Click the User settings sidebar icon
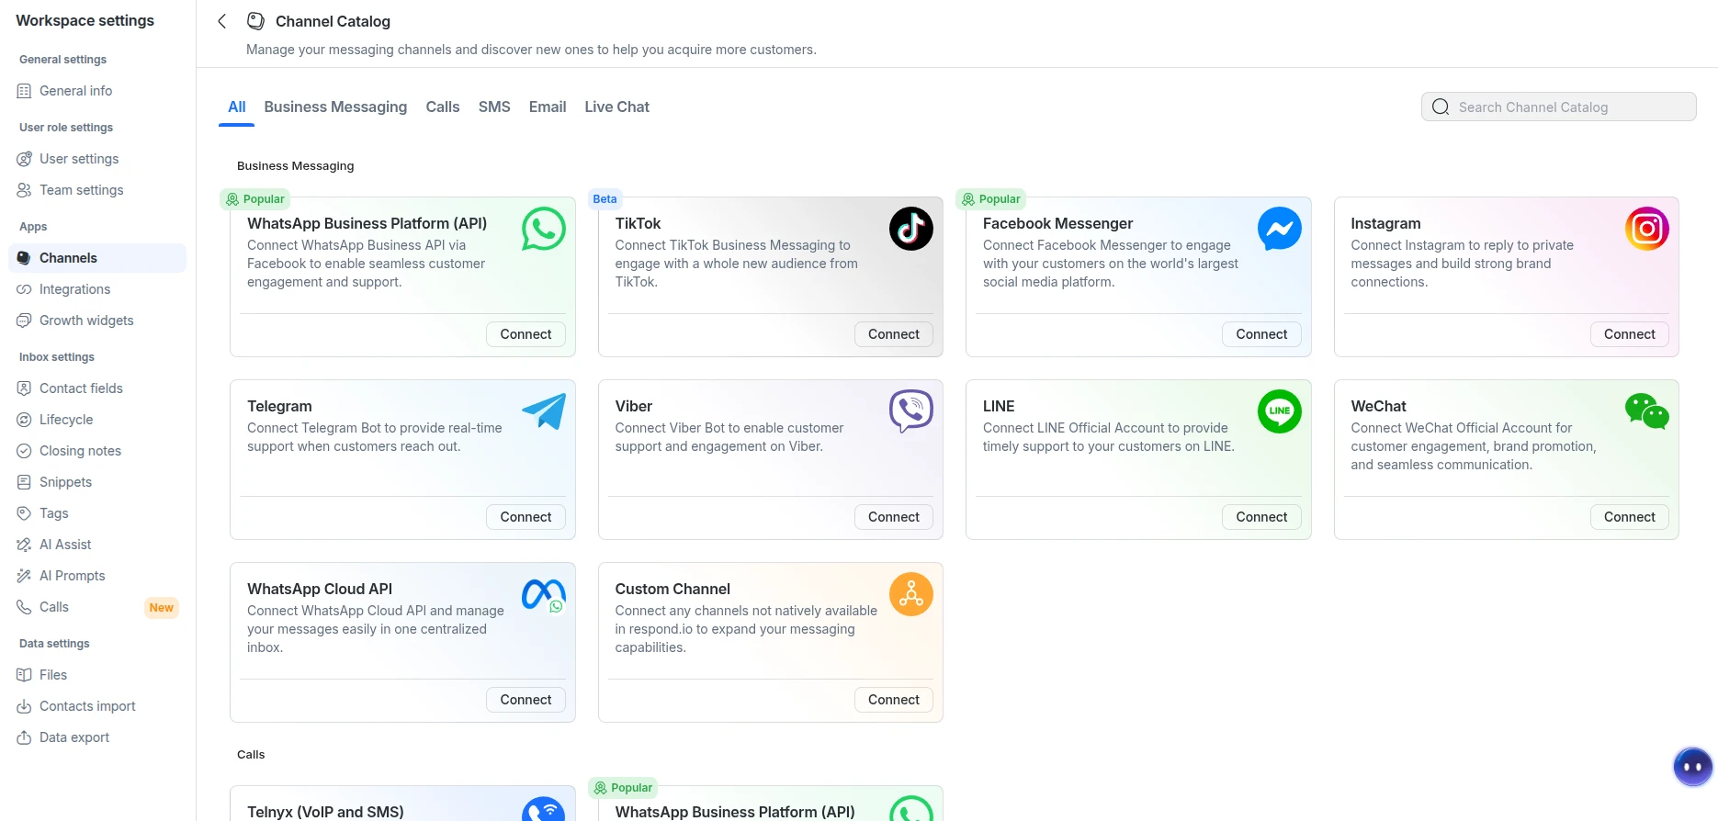1718x821 pixels. point(24,159)
